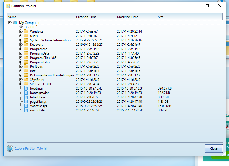Sort by the Size column header
229x166 pixels.
[190, 17]
